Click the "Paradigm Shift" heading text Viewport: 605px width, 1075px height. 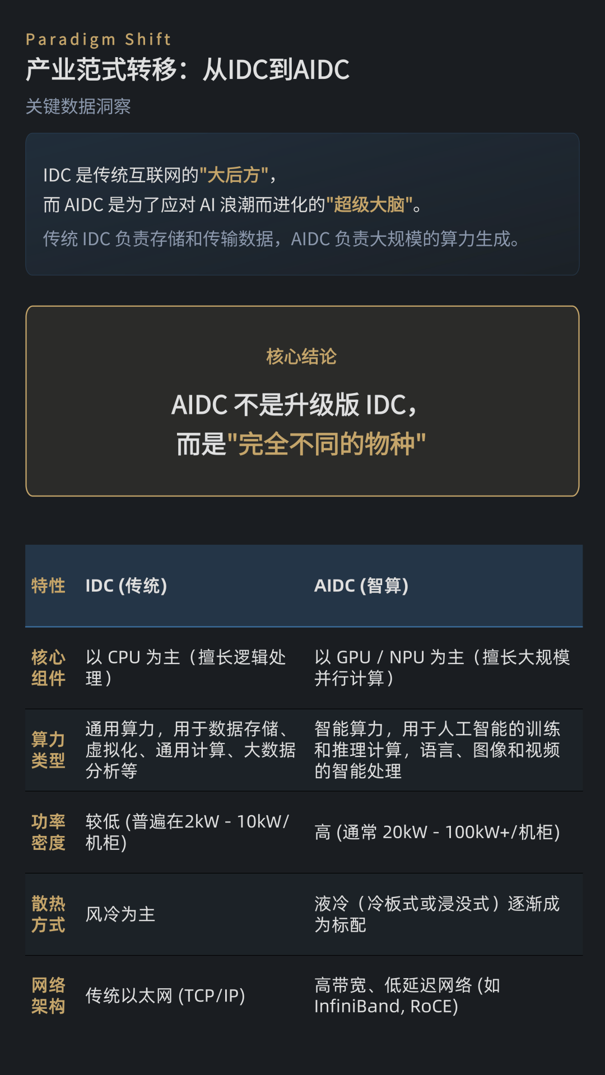[98, 39]
